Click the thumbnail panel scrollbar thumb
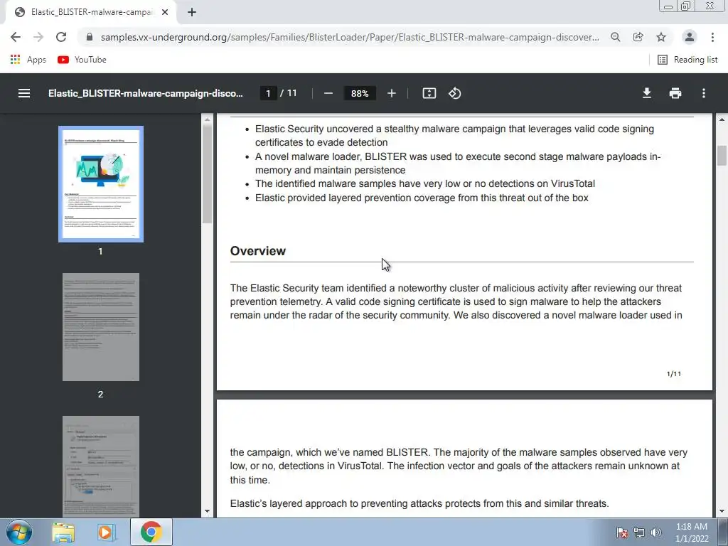This screenshot has height=546, width=728. (207, 175)
